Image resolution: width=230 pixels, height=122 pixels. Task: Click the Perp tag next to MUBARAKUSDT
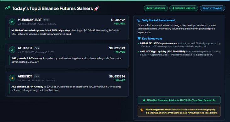47,20
